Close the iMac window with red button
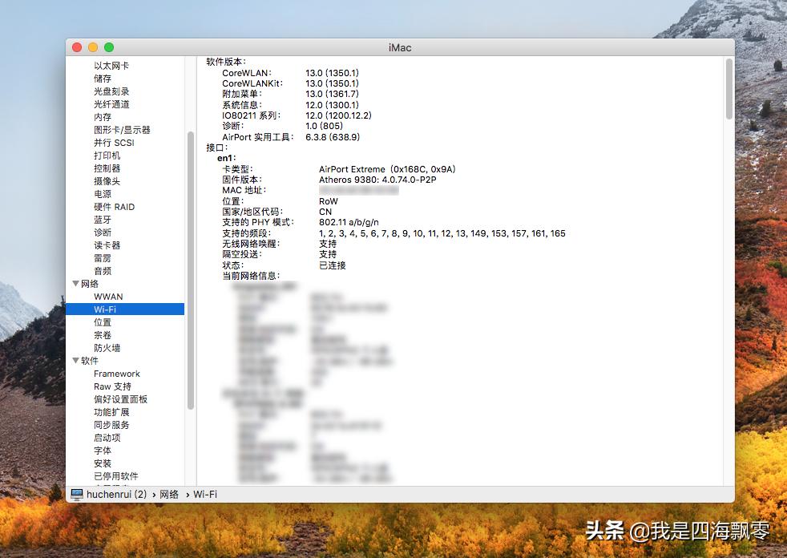787x558 pixels. pyautogui.click(x=77, y=47)
